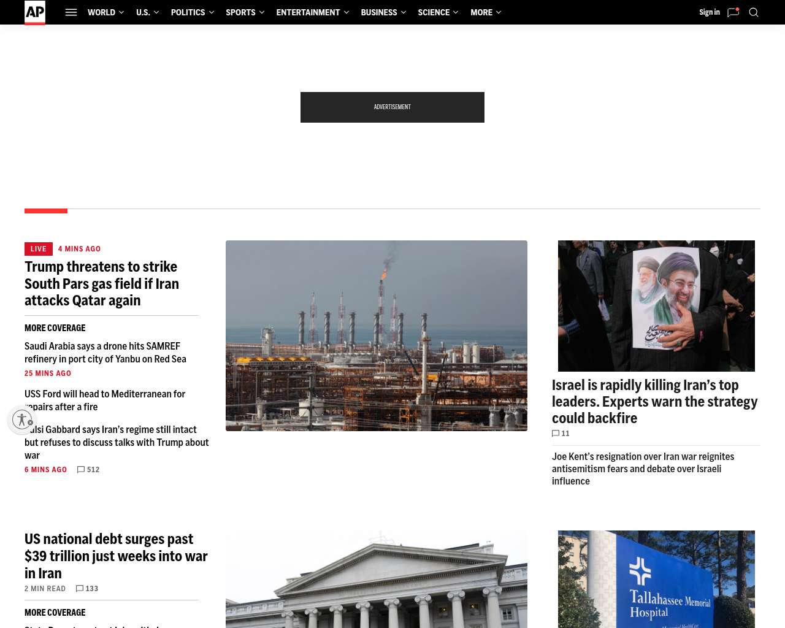The height and width of the screenshot is (628, 785).
Task: Click the Iranian leaders poster photo
Action: pyautogui.click(x=656, y=306)
